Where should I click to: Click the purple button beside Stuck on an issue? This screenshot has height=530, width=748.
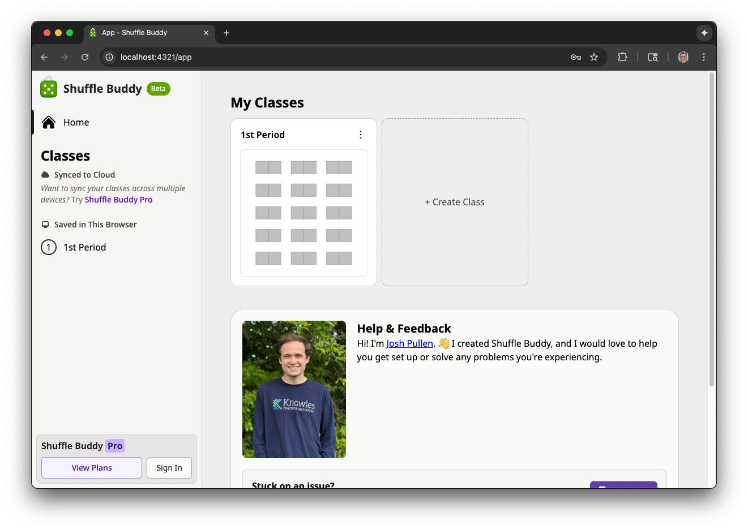[x=623, y=485]
